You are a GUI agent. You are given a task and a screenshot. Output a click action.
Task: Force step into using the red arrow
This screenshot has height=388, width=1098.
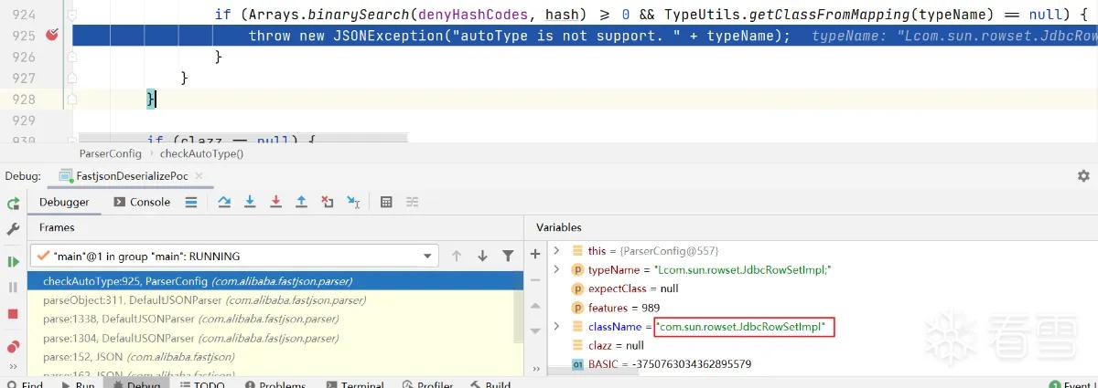click(275, 202)
